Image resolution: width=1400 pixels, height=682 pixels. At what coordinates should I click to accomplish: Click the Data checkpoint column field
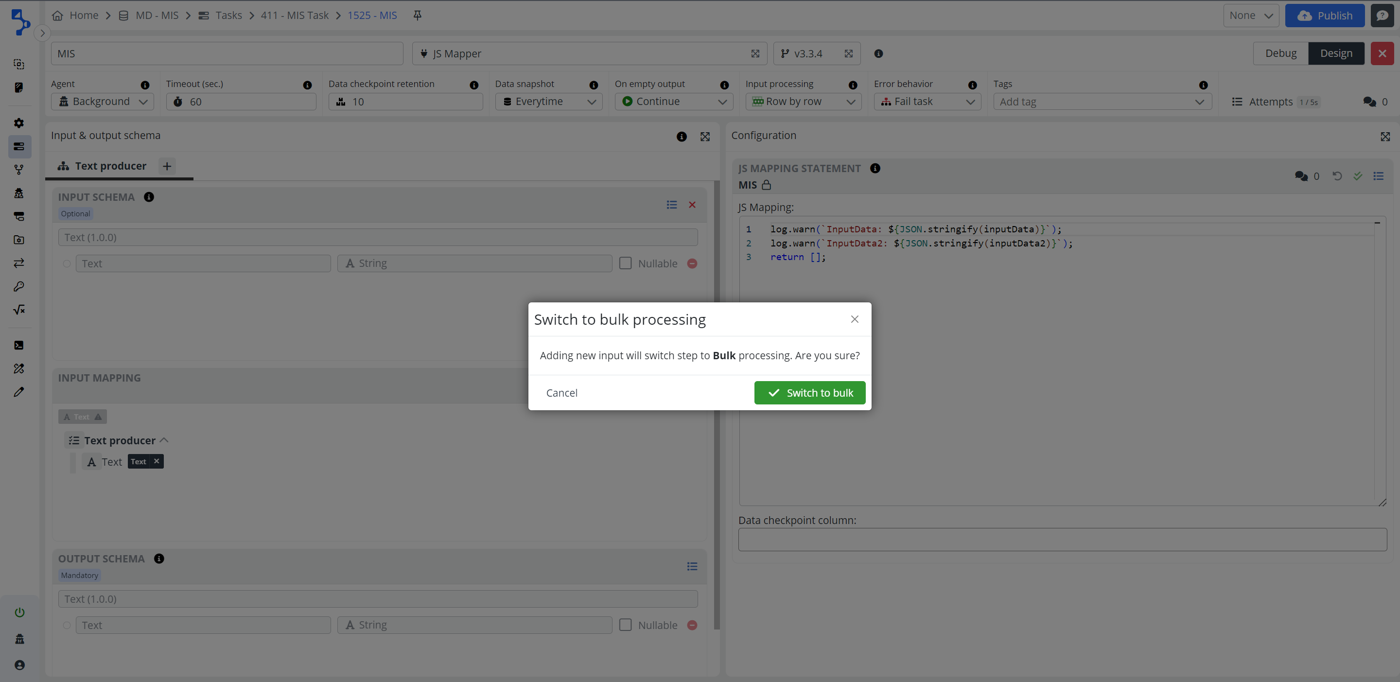pos(1062,539)
